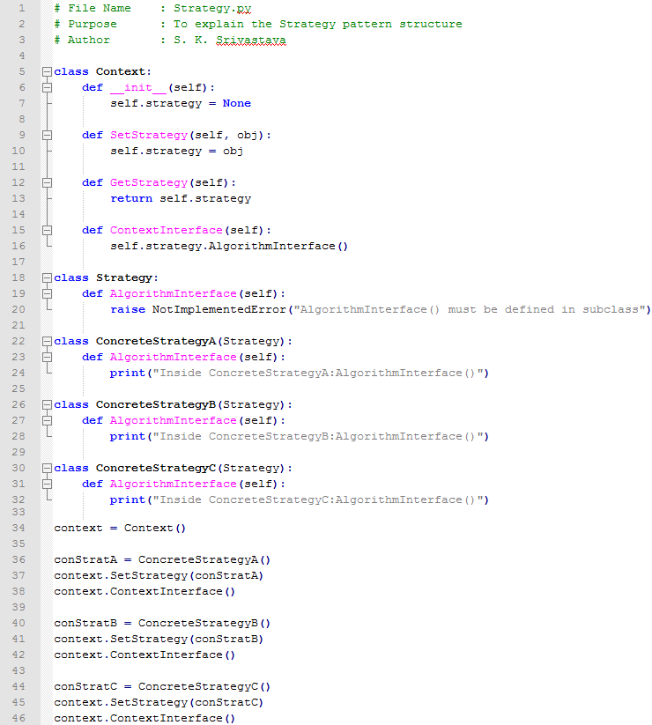652x725 pixels.
Task: Click 'self.strategy = obj' on line 10
Action: point(176,152)
